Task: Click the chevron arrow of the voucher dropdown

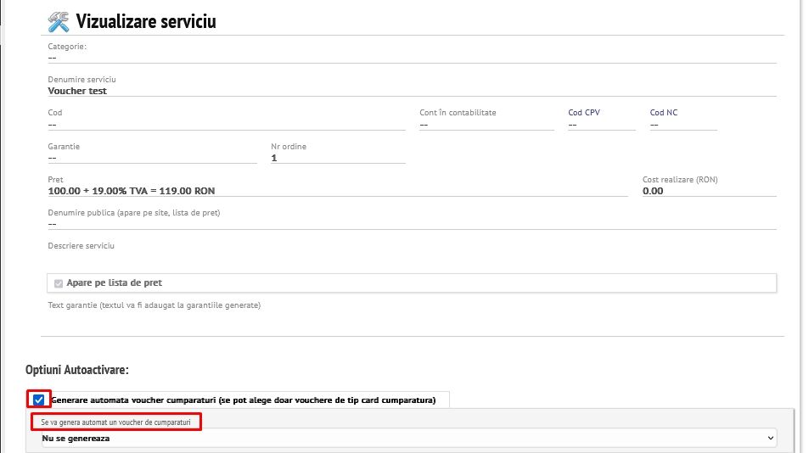Action: pyautogui.click(x=771, y=439)
